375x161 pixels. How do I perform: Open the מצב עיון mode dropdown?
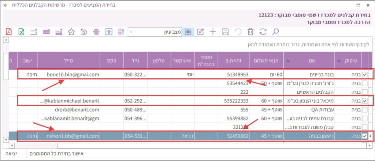(132, 32)
